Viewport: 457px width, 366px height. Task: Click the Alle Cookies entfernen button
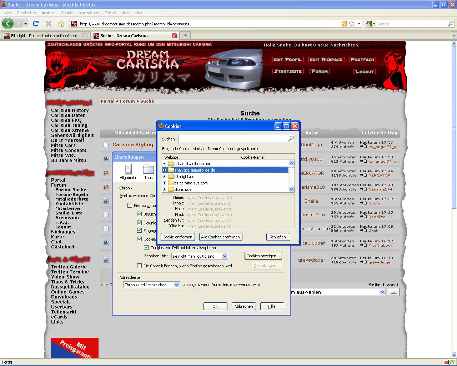tap(220, 237)
